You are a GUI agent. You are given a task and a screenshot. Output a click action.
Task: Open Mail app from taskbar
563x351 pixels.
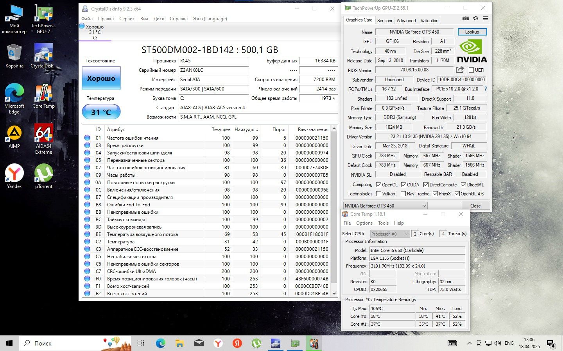pyautogui.click(x=199, y=343)
